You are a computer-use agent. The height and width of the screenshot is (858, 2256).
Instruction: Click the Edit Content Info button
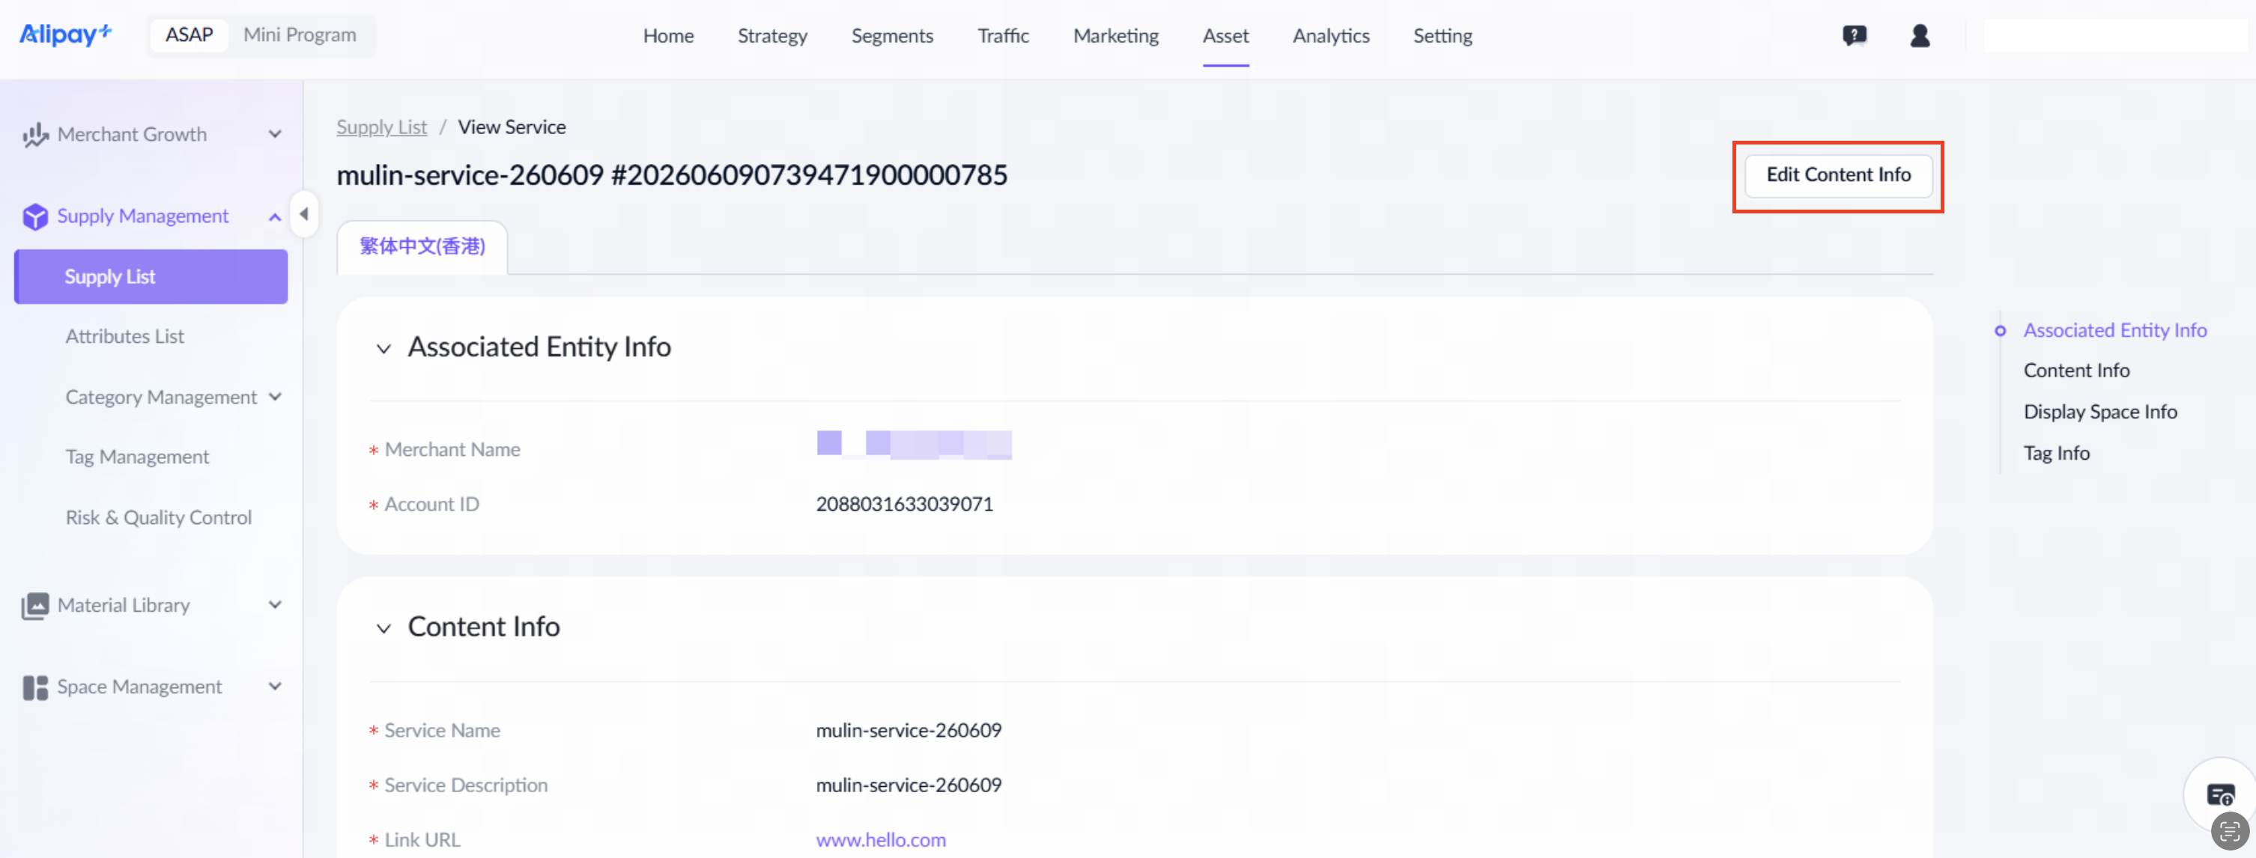click(1837, 175)
